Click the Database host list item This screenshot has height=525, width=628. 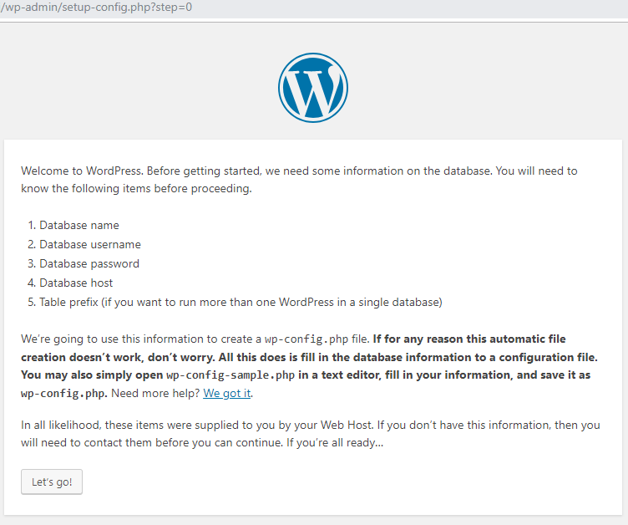76,283
